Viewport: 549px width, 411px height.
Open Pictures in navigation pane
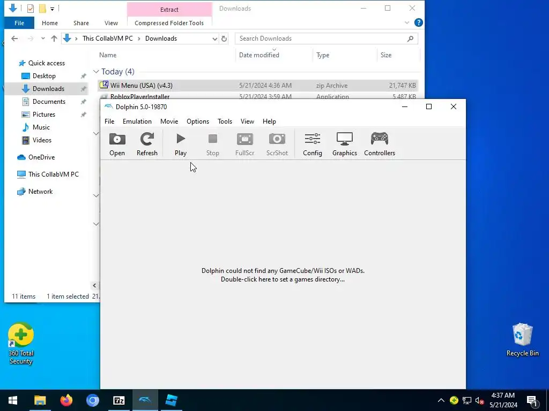coord(44,115)
